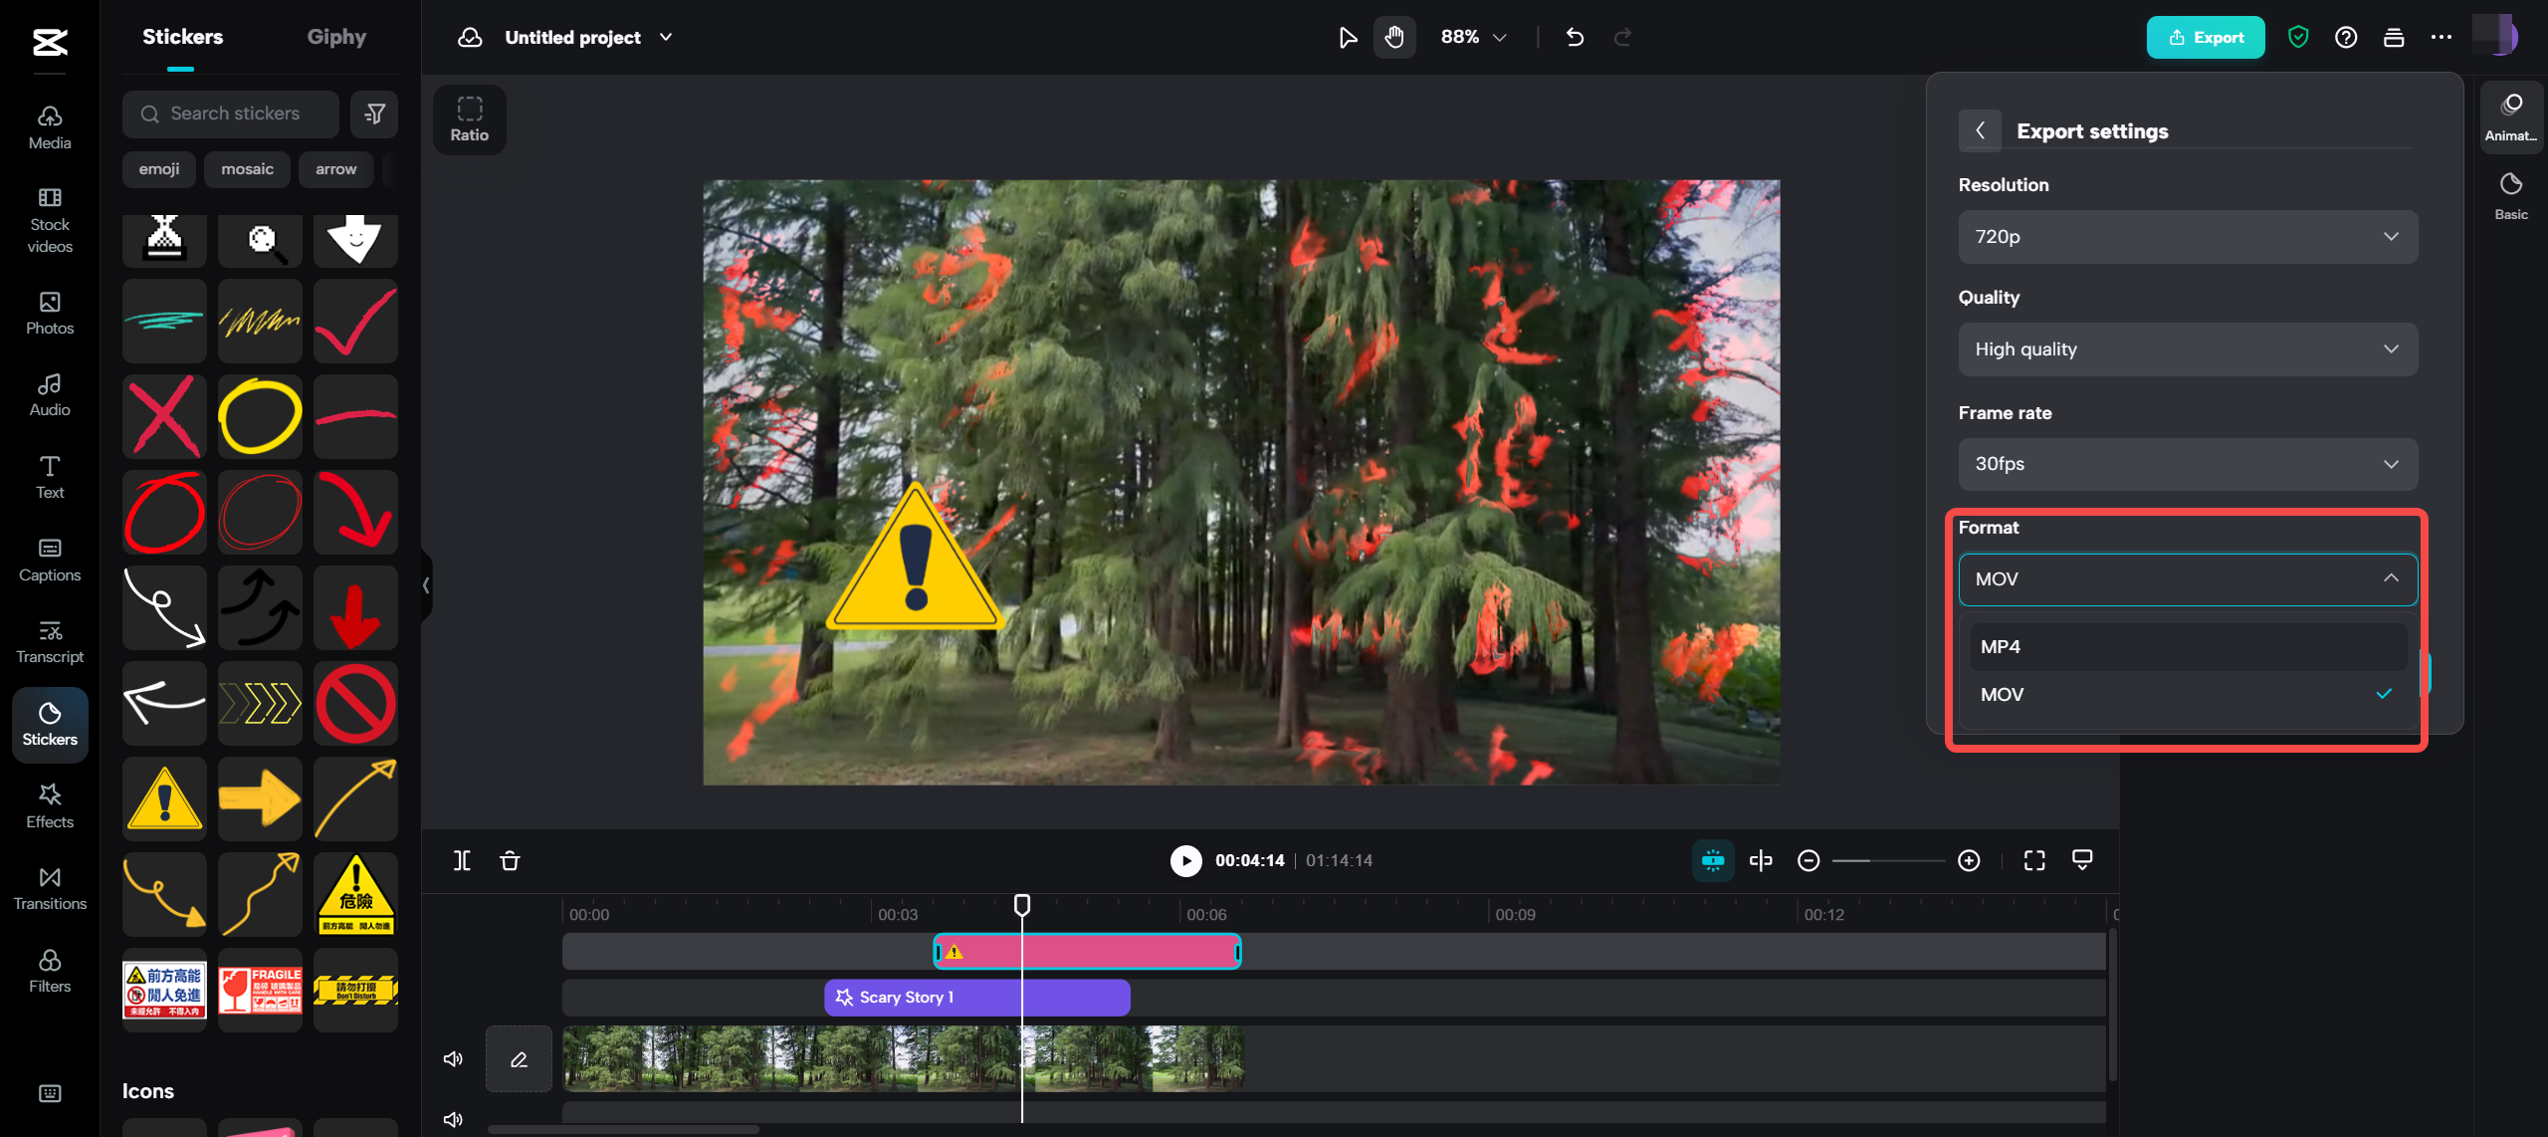Enter fullscreen preview mode

click(2034, 860)
